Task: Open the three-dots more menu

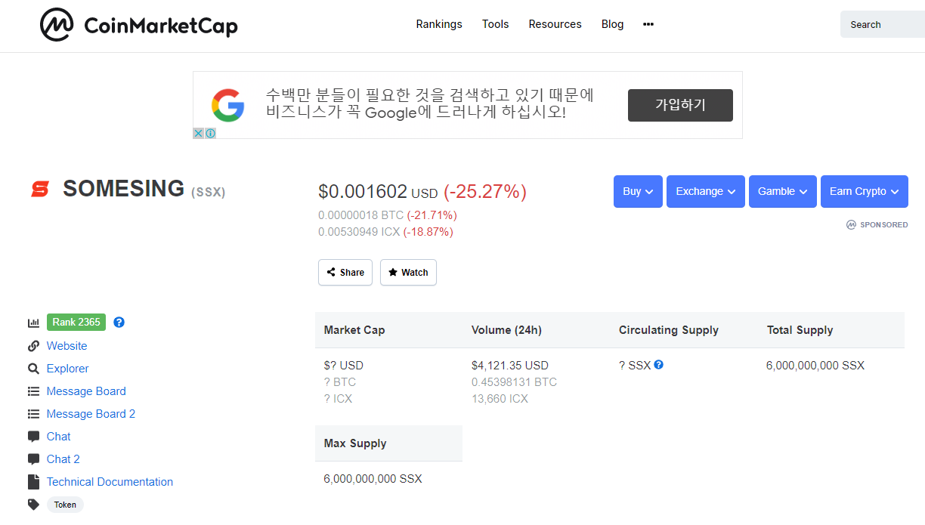Action: [648, 24]
